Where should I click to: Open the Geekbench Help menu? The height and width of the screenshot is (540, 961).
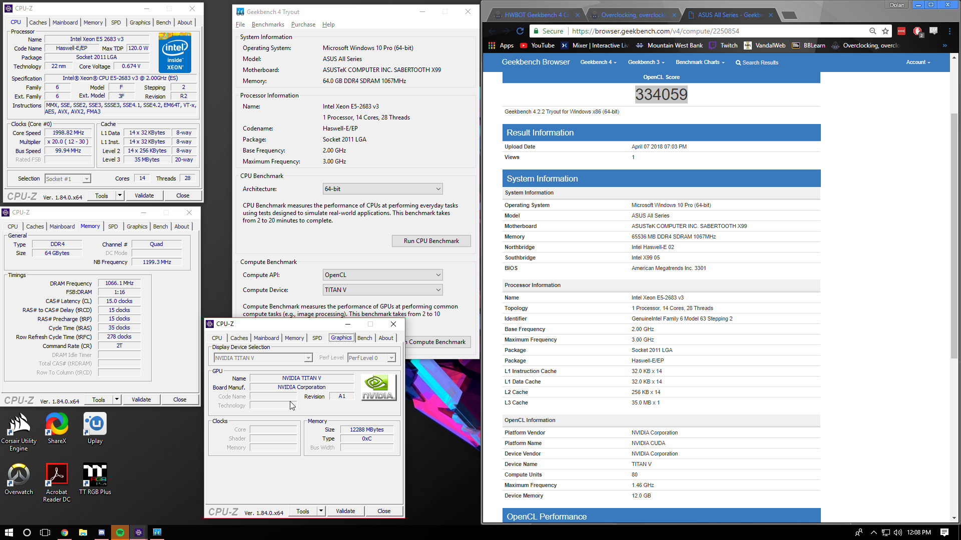pos(328,24)
